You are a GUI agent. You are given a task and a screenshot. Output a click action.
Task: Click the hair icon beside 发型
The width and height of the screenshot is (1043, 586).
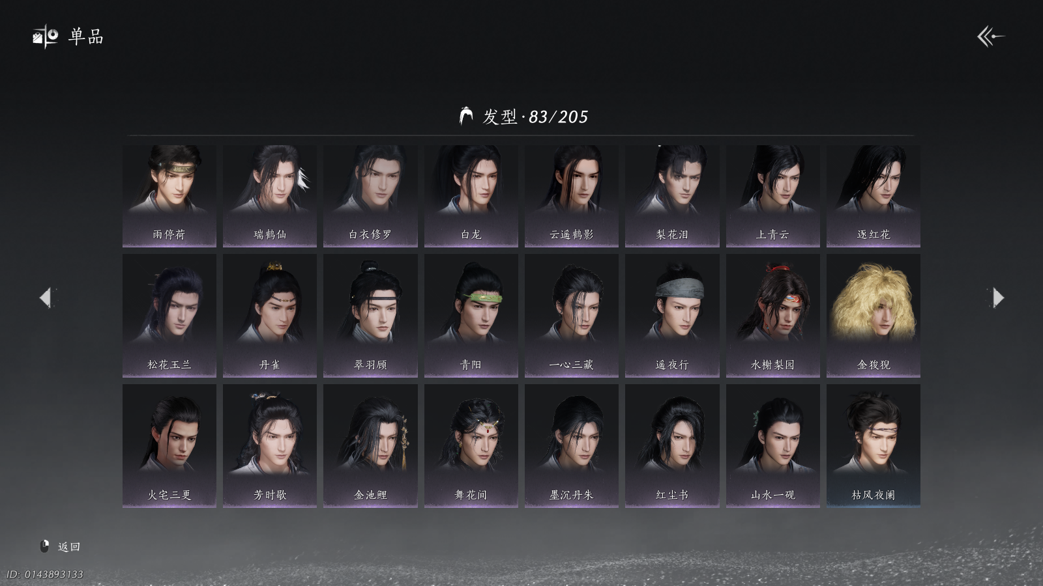(466, 116)
